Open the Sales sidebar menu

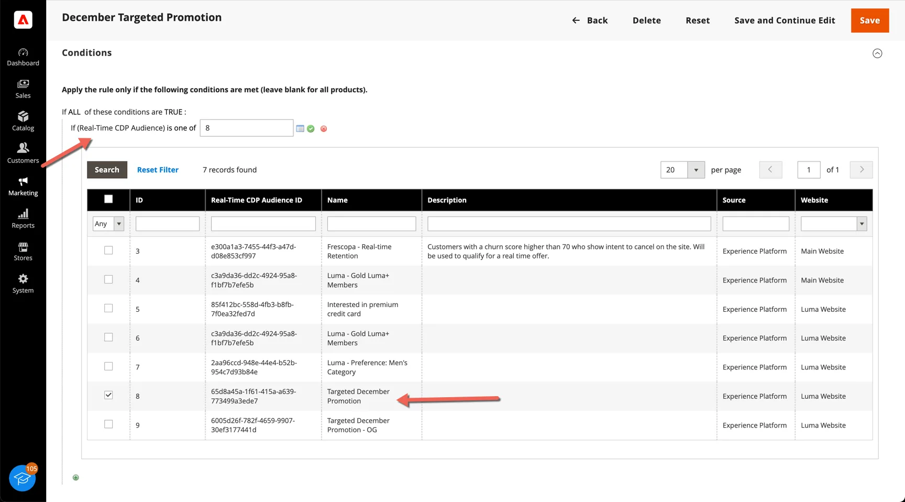point(23,89)
